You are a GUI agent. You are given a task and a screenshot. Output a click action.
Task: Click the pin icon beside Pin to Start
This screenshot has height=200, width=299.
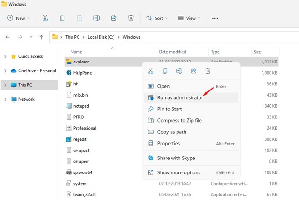pyautogui.click(x=150, y=109)
